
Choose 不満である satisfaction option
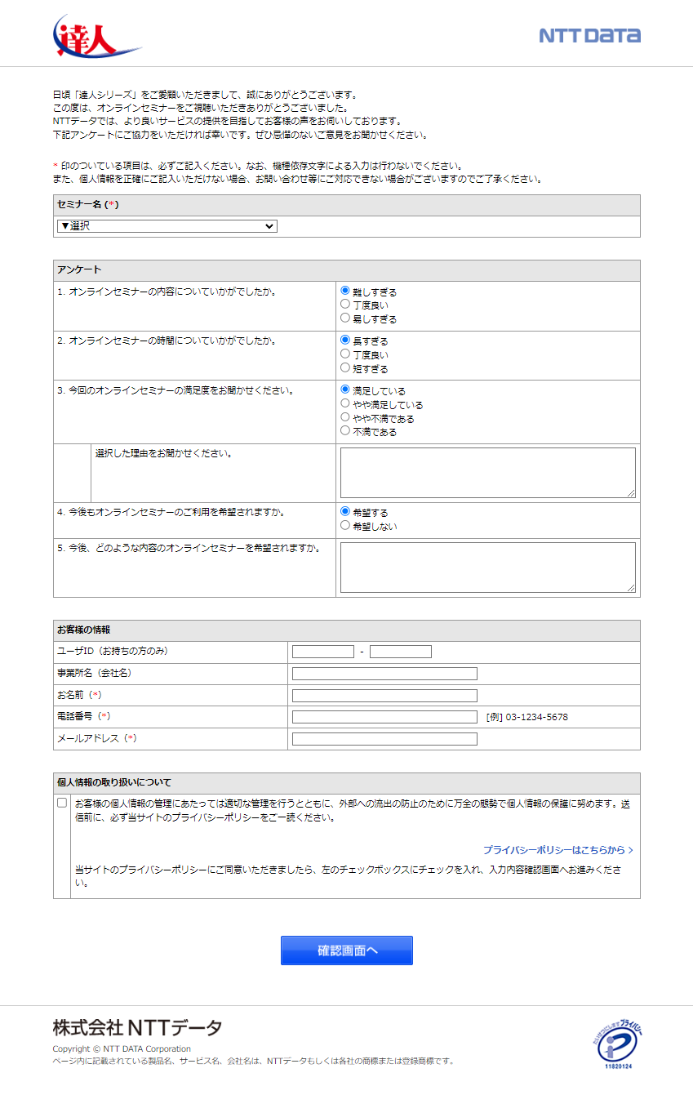(345, 431)
